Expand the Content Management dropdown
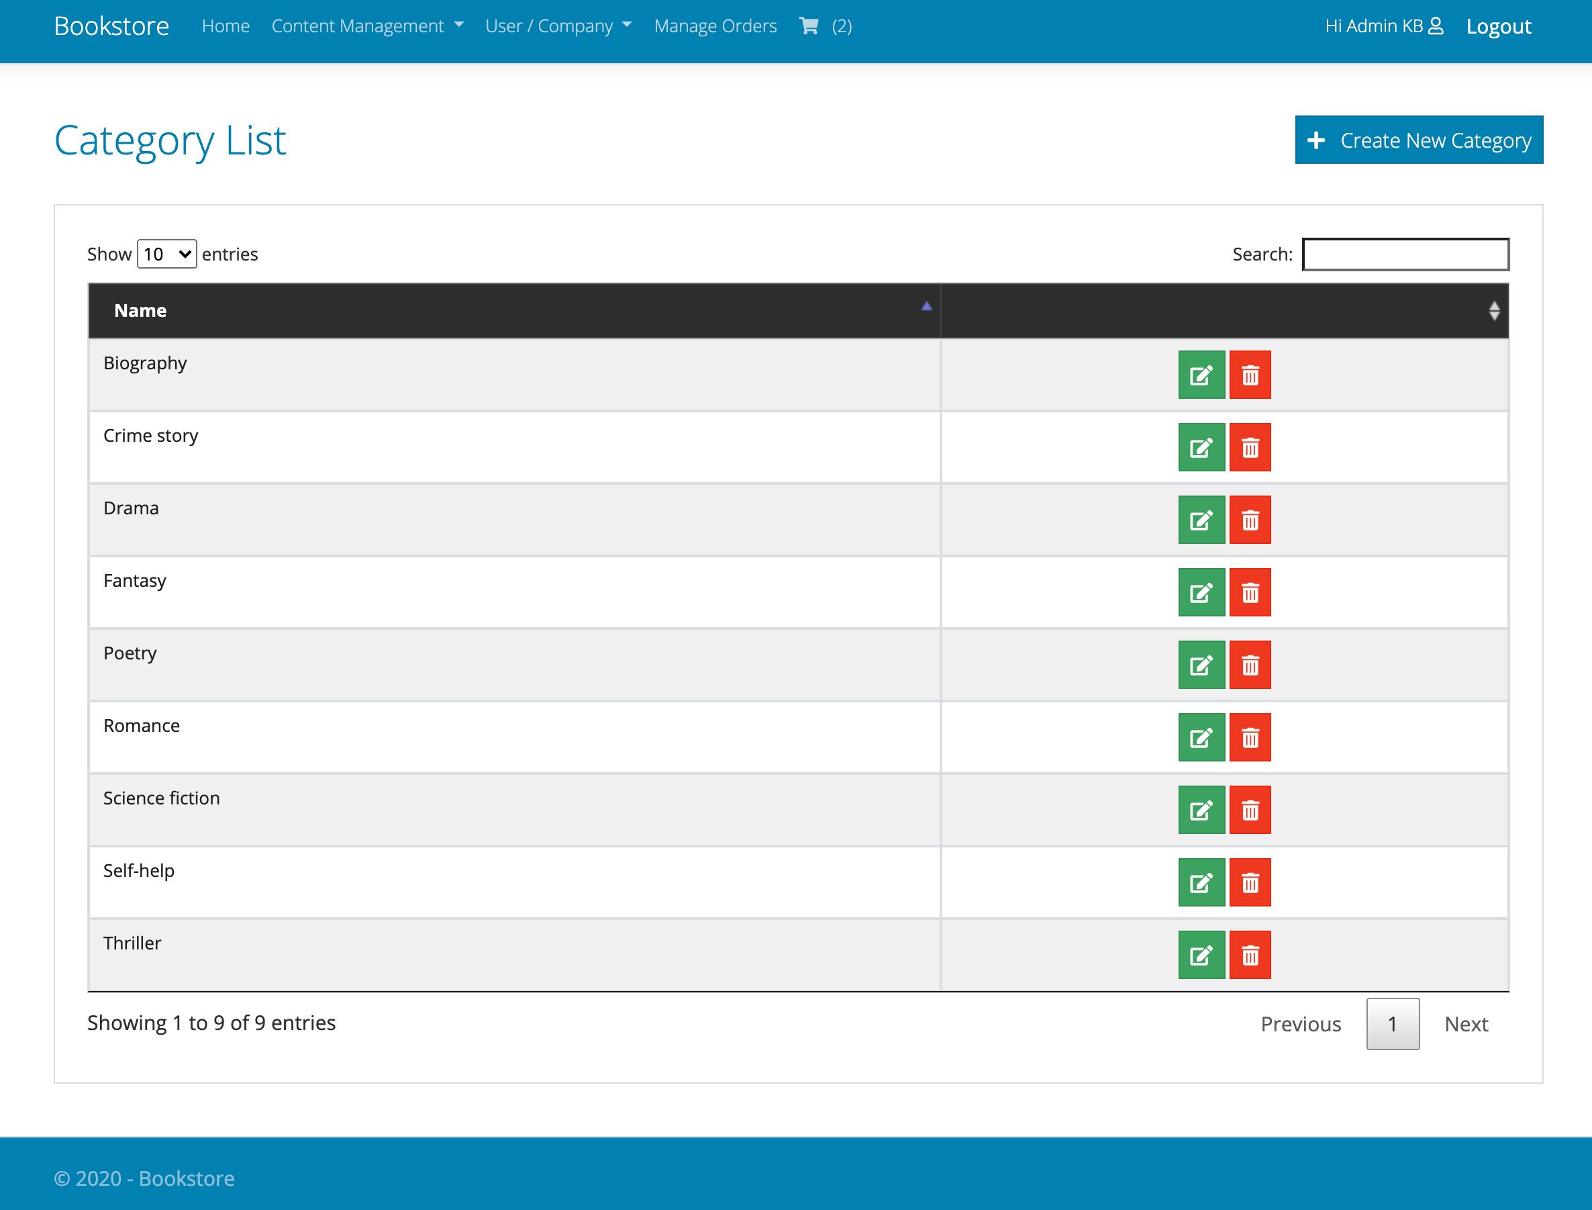 (x=367, y=26)
